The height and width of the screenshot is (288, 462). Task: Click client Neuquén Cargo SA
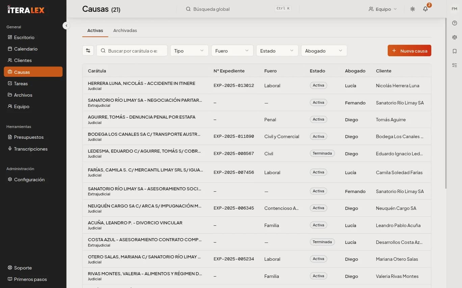coord(396,208)
